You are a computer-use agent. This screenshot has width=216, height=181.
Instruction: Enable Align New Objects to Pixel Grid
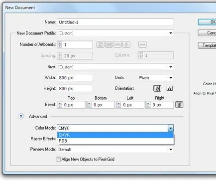(x=58, y=159)
